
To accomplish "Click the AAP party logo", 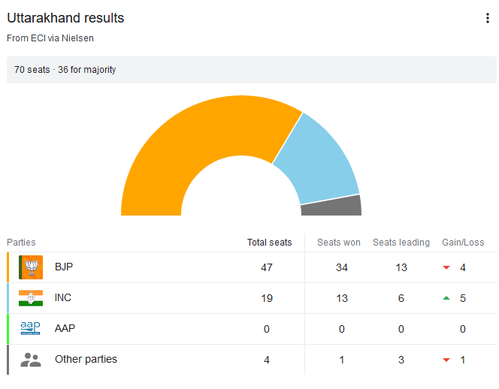I will (x=31, y=328).
